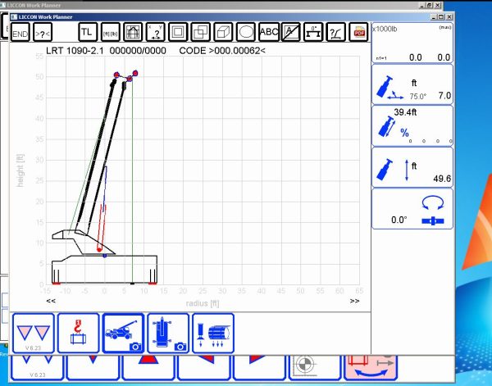Screen dimensions: 492x386
Task: Pan the chart right with >> arrows
Action: point(354,301)
